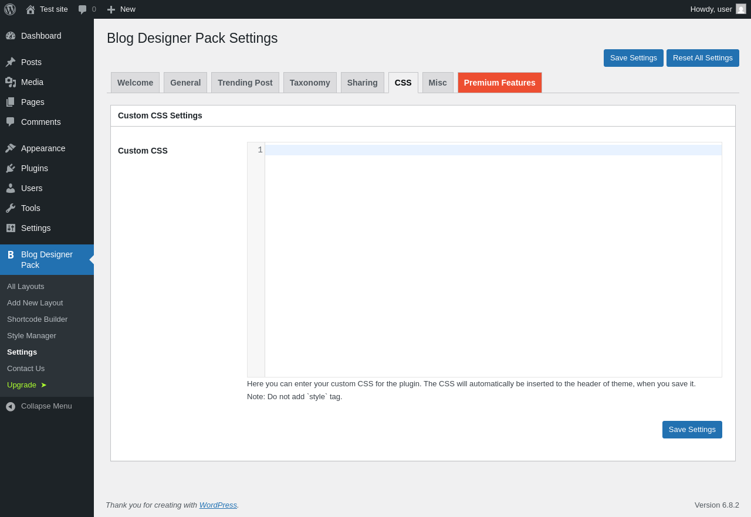Open Style Manager submenu item
This screenshot has height=517, width=751.
click(32, 336)
